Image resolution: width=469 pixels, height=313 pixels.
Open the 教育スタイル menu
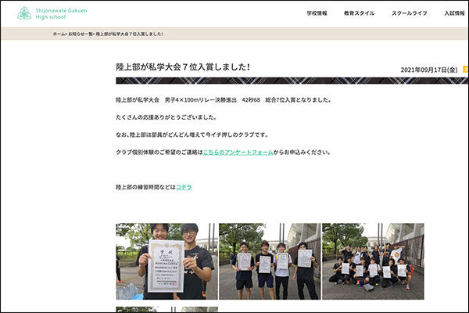coord(359,13)
